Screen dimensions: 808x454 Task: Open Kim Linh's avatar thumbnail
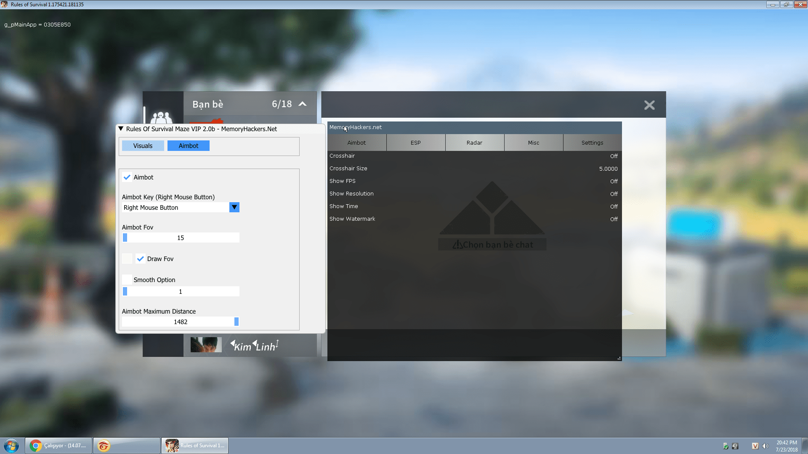(x=206, y=345)
